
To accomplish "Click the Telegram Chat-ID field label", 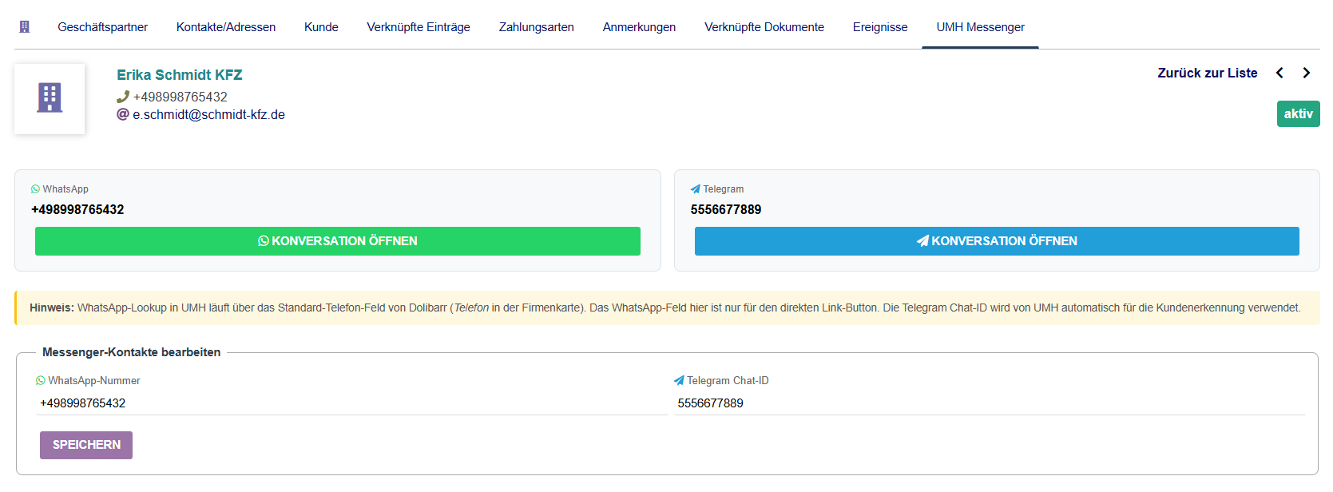I will pyautogui.click(x=728, y=381).
